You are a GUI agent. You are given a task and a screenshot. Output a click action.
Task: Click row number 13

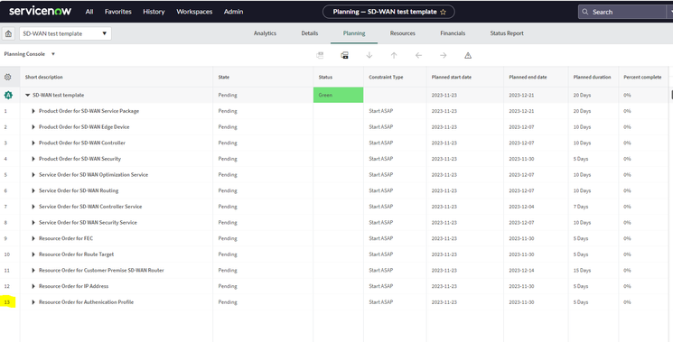tap(7, 302)
